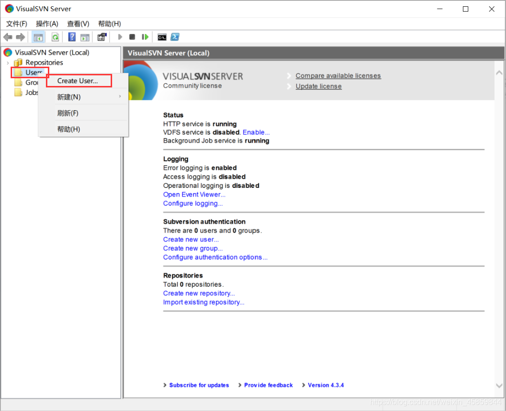506x411 pixels.
Task: Click the Restart service icon
Action: pos(145,37)
